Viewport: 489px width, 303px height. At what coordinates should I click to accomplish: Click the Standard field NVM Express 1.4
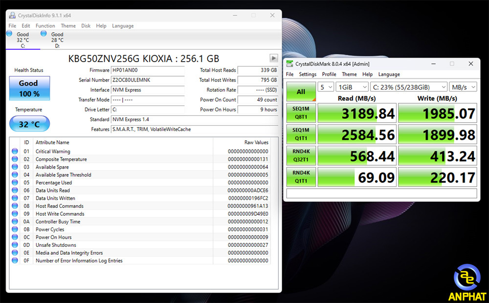pos(194,119)
